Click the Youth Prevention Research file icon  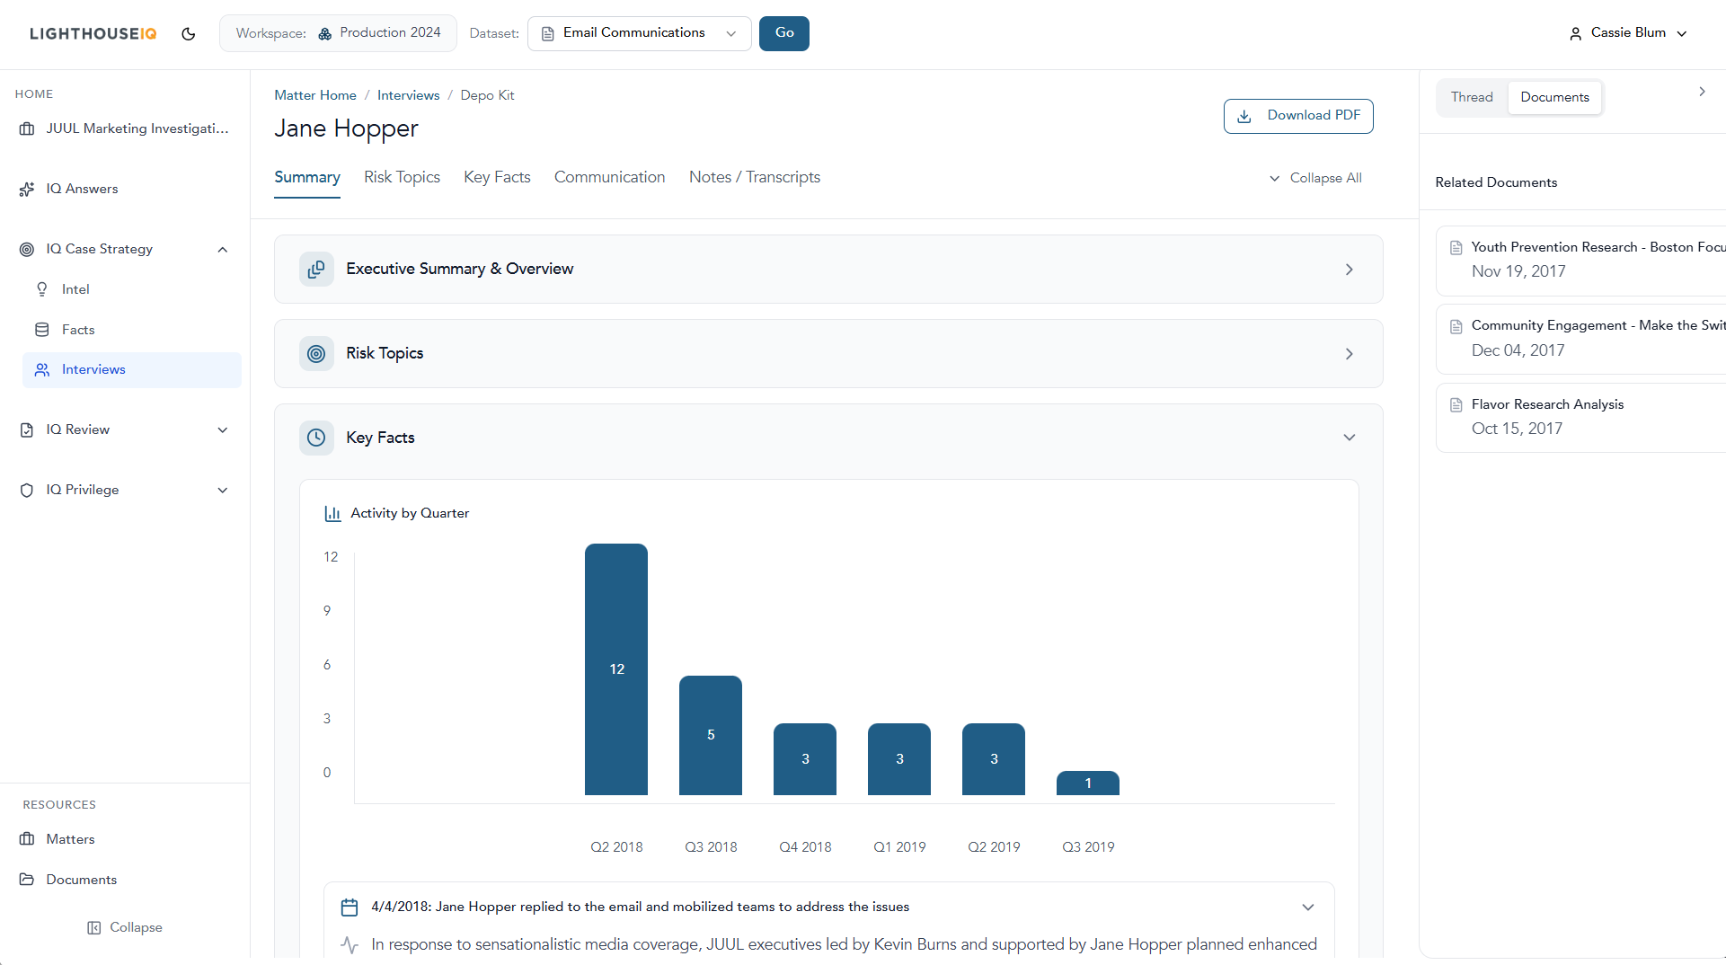1456,248
